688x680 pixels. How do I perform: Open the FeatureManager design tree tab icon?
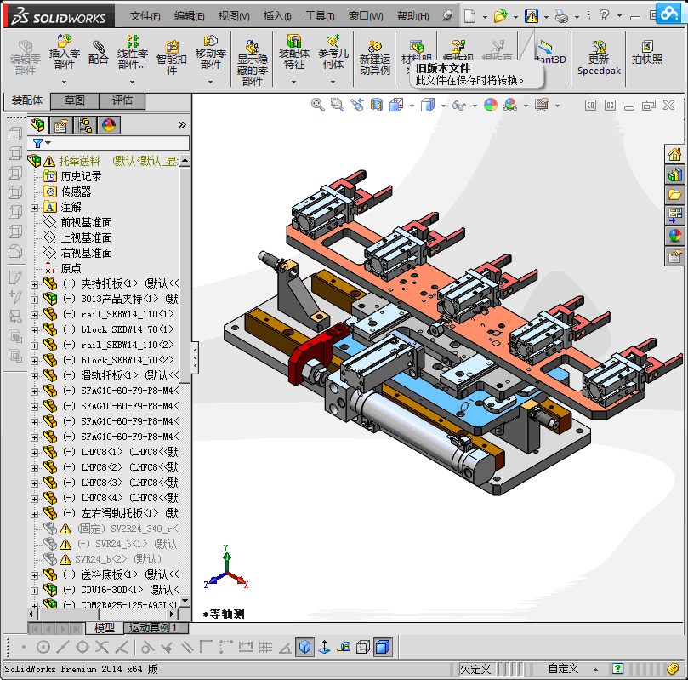click(37, 125)
